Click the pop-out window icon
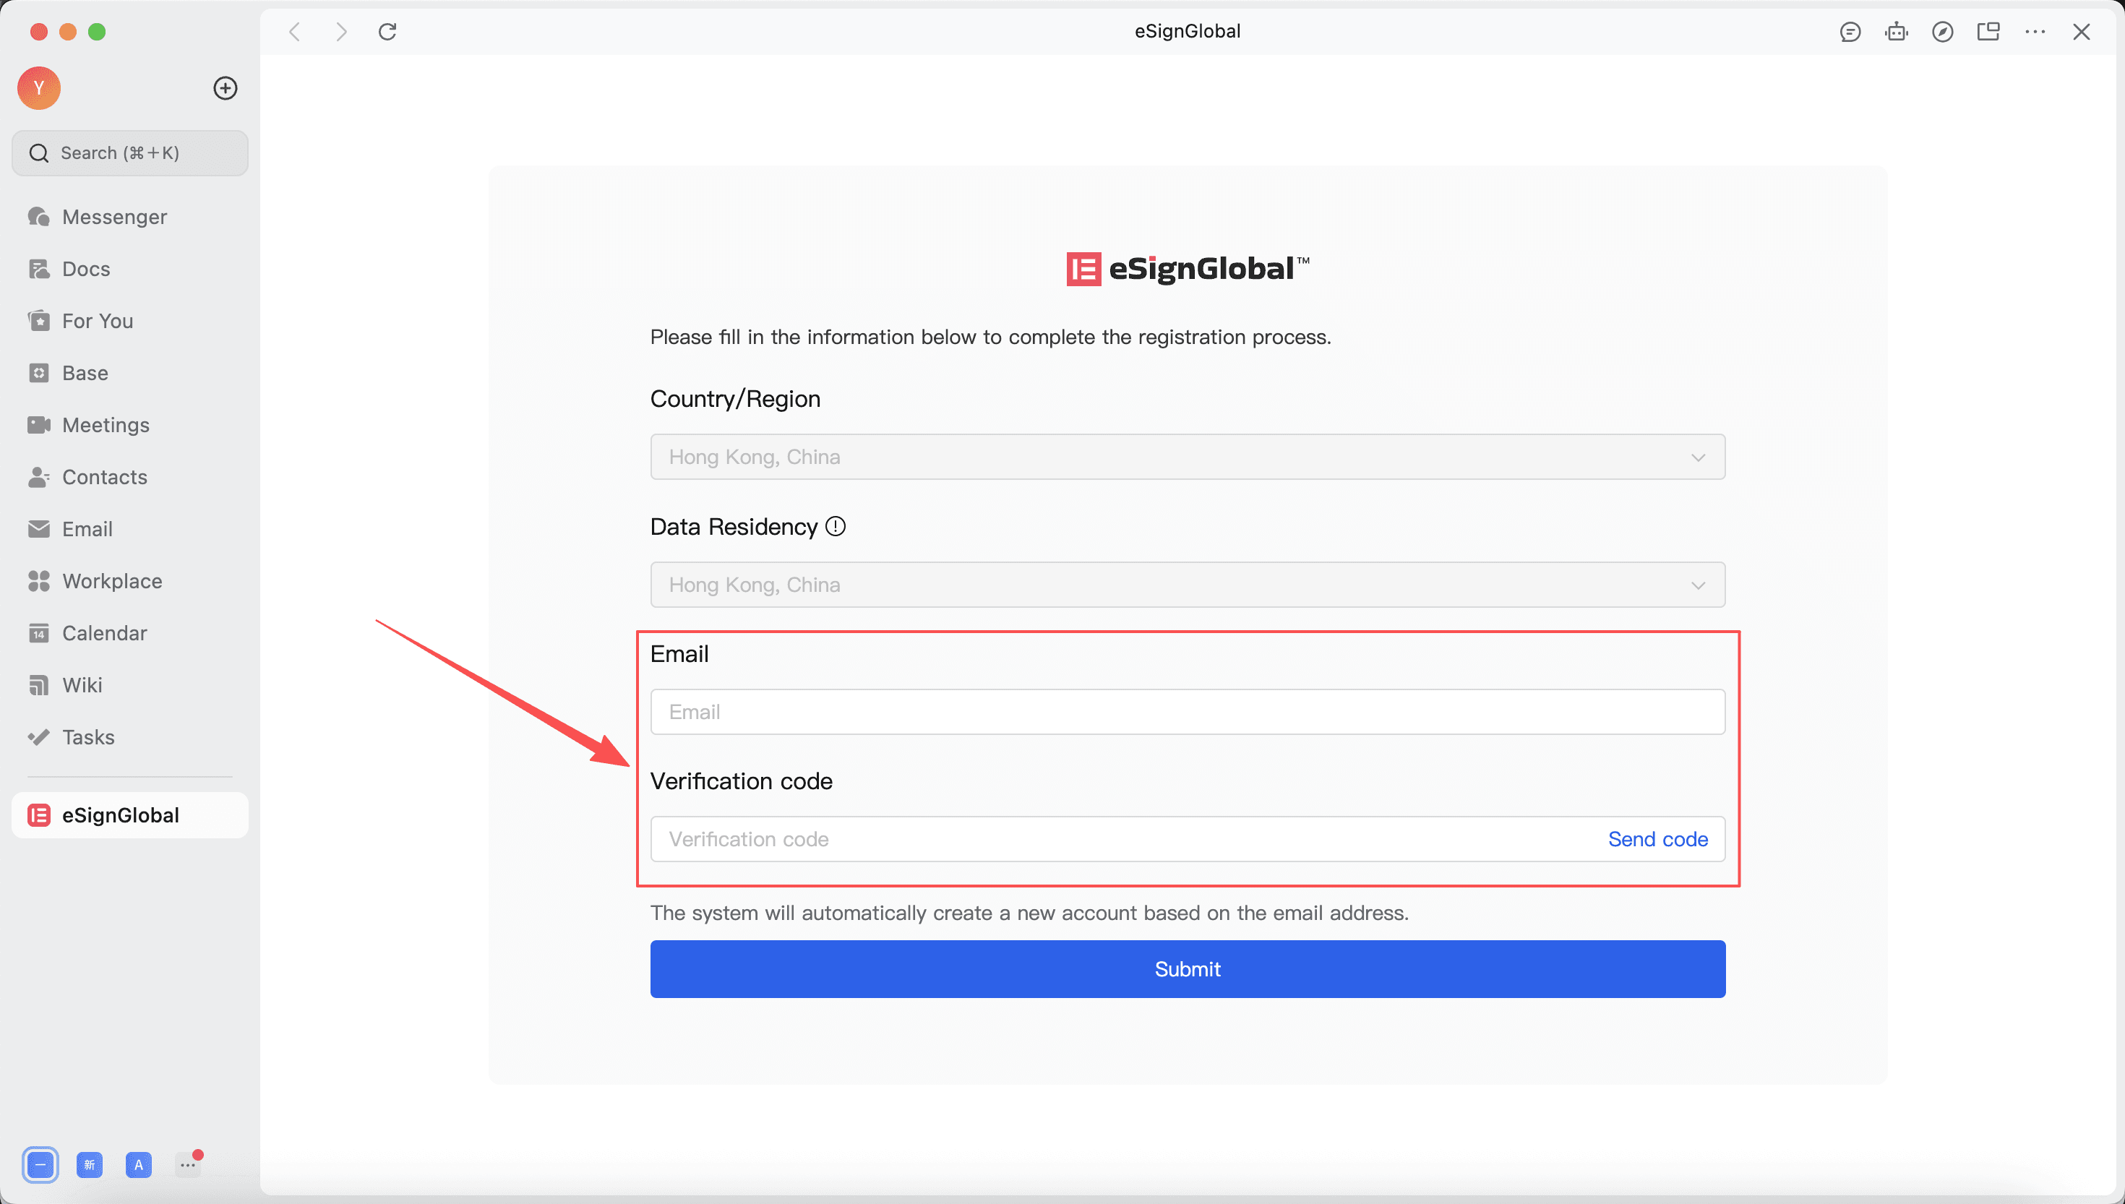 coord(1988,31)
